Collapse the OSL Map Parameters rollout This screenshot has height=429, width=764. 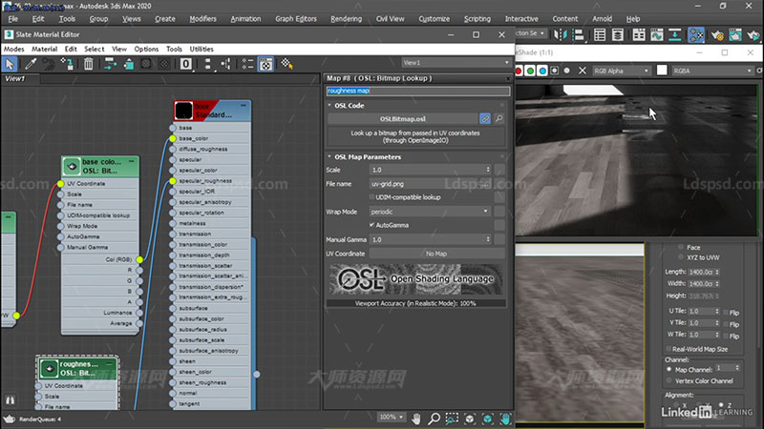click(329, 156)
